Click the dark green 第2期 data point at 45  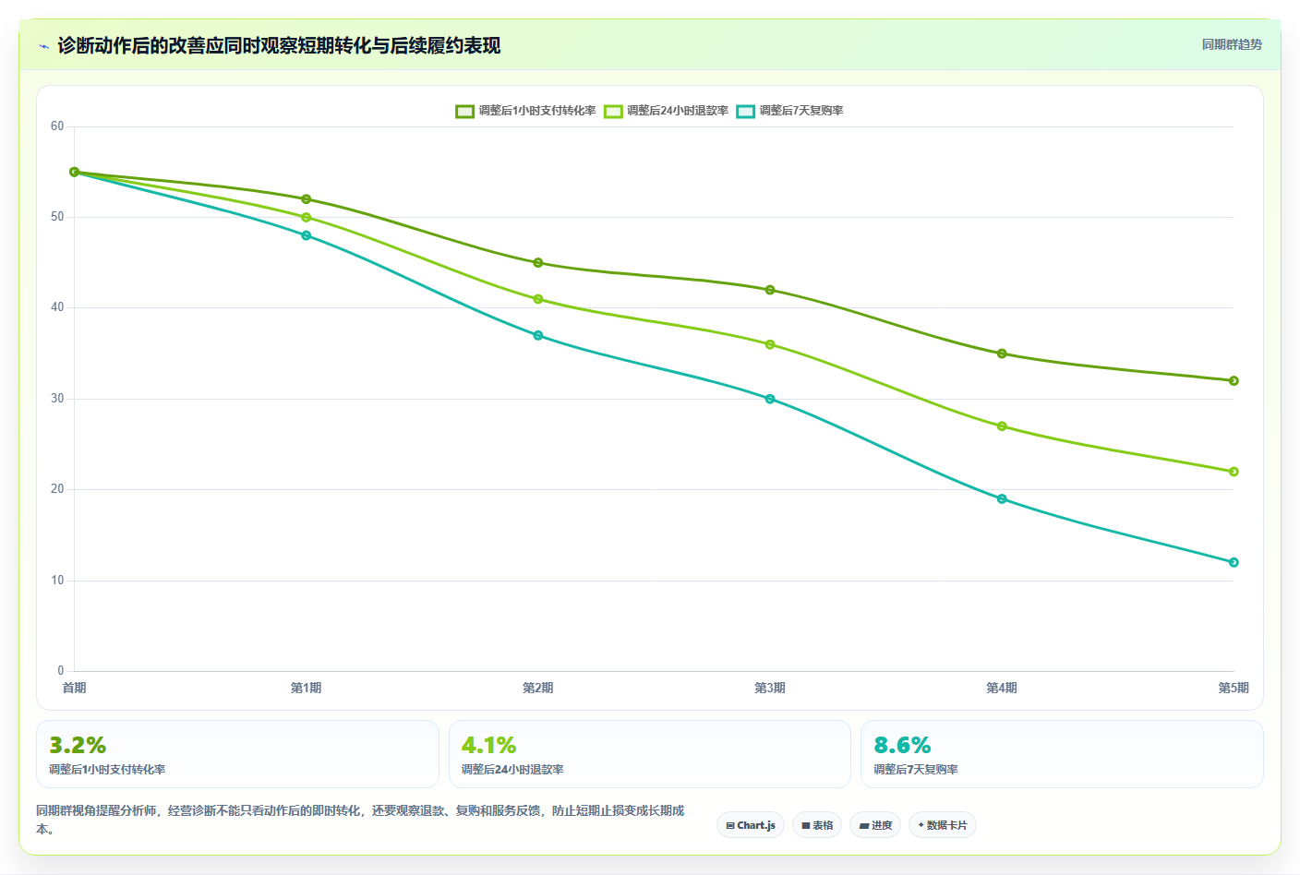click(538, 263)
